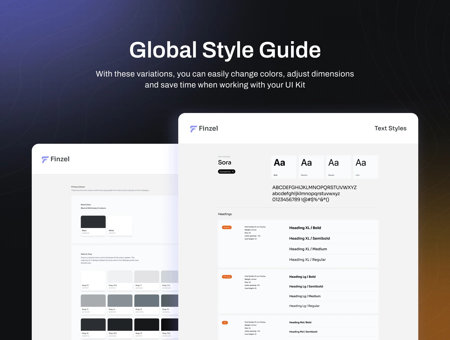Pick the Gray / 4 swatch

pos(120,304)
